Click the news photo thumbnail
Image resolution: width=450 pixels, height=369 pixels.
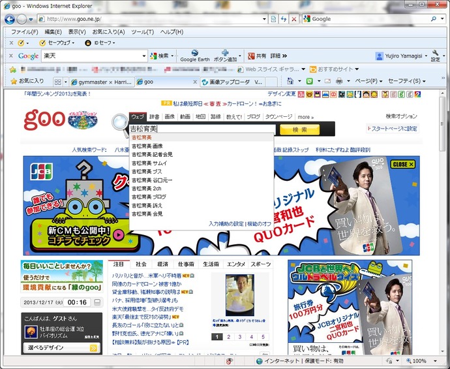click(240, 295)
